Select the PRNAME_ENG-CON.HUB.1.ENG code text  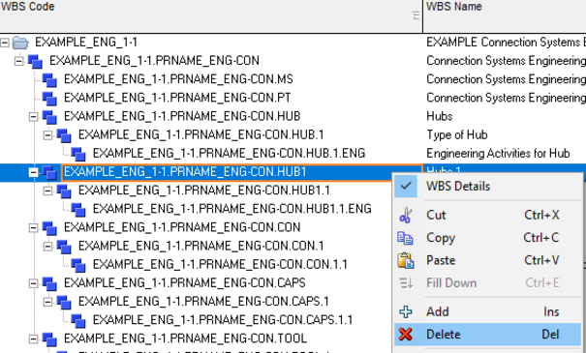pos(229,154)
